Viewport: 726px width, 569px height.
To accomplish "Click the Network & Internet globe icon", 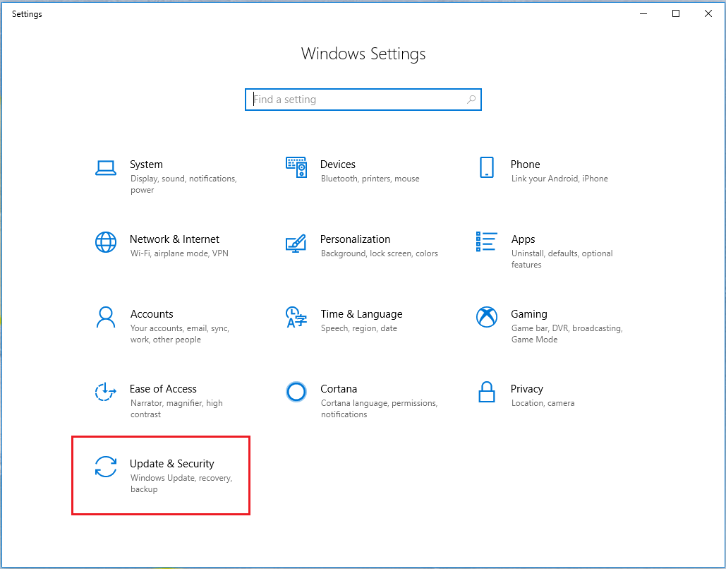I will (106, 242).
